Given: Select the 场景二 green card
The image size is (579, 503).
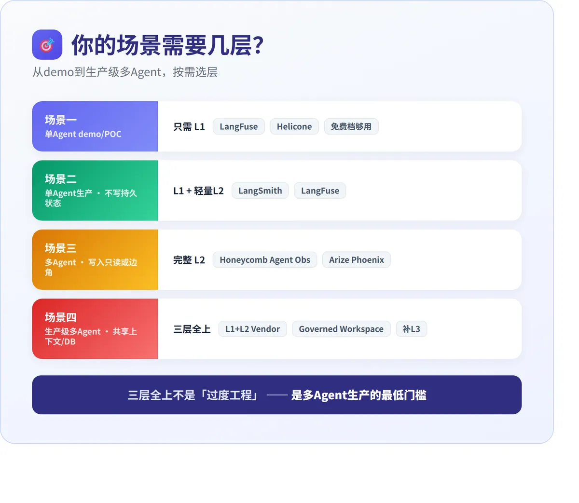Looking at the screenshot, I should pos(95,190).
